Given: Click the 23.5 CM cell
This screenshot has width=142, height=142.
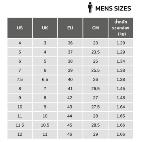Looking at the screenshot, I should tap(95, 52).
